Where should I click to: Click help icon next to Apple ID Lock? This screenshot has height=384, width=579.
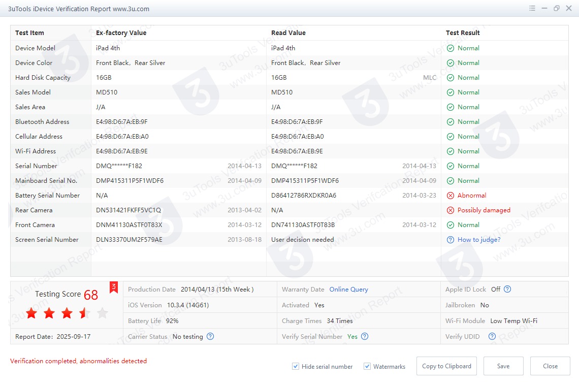(508, 289)
